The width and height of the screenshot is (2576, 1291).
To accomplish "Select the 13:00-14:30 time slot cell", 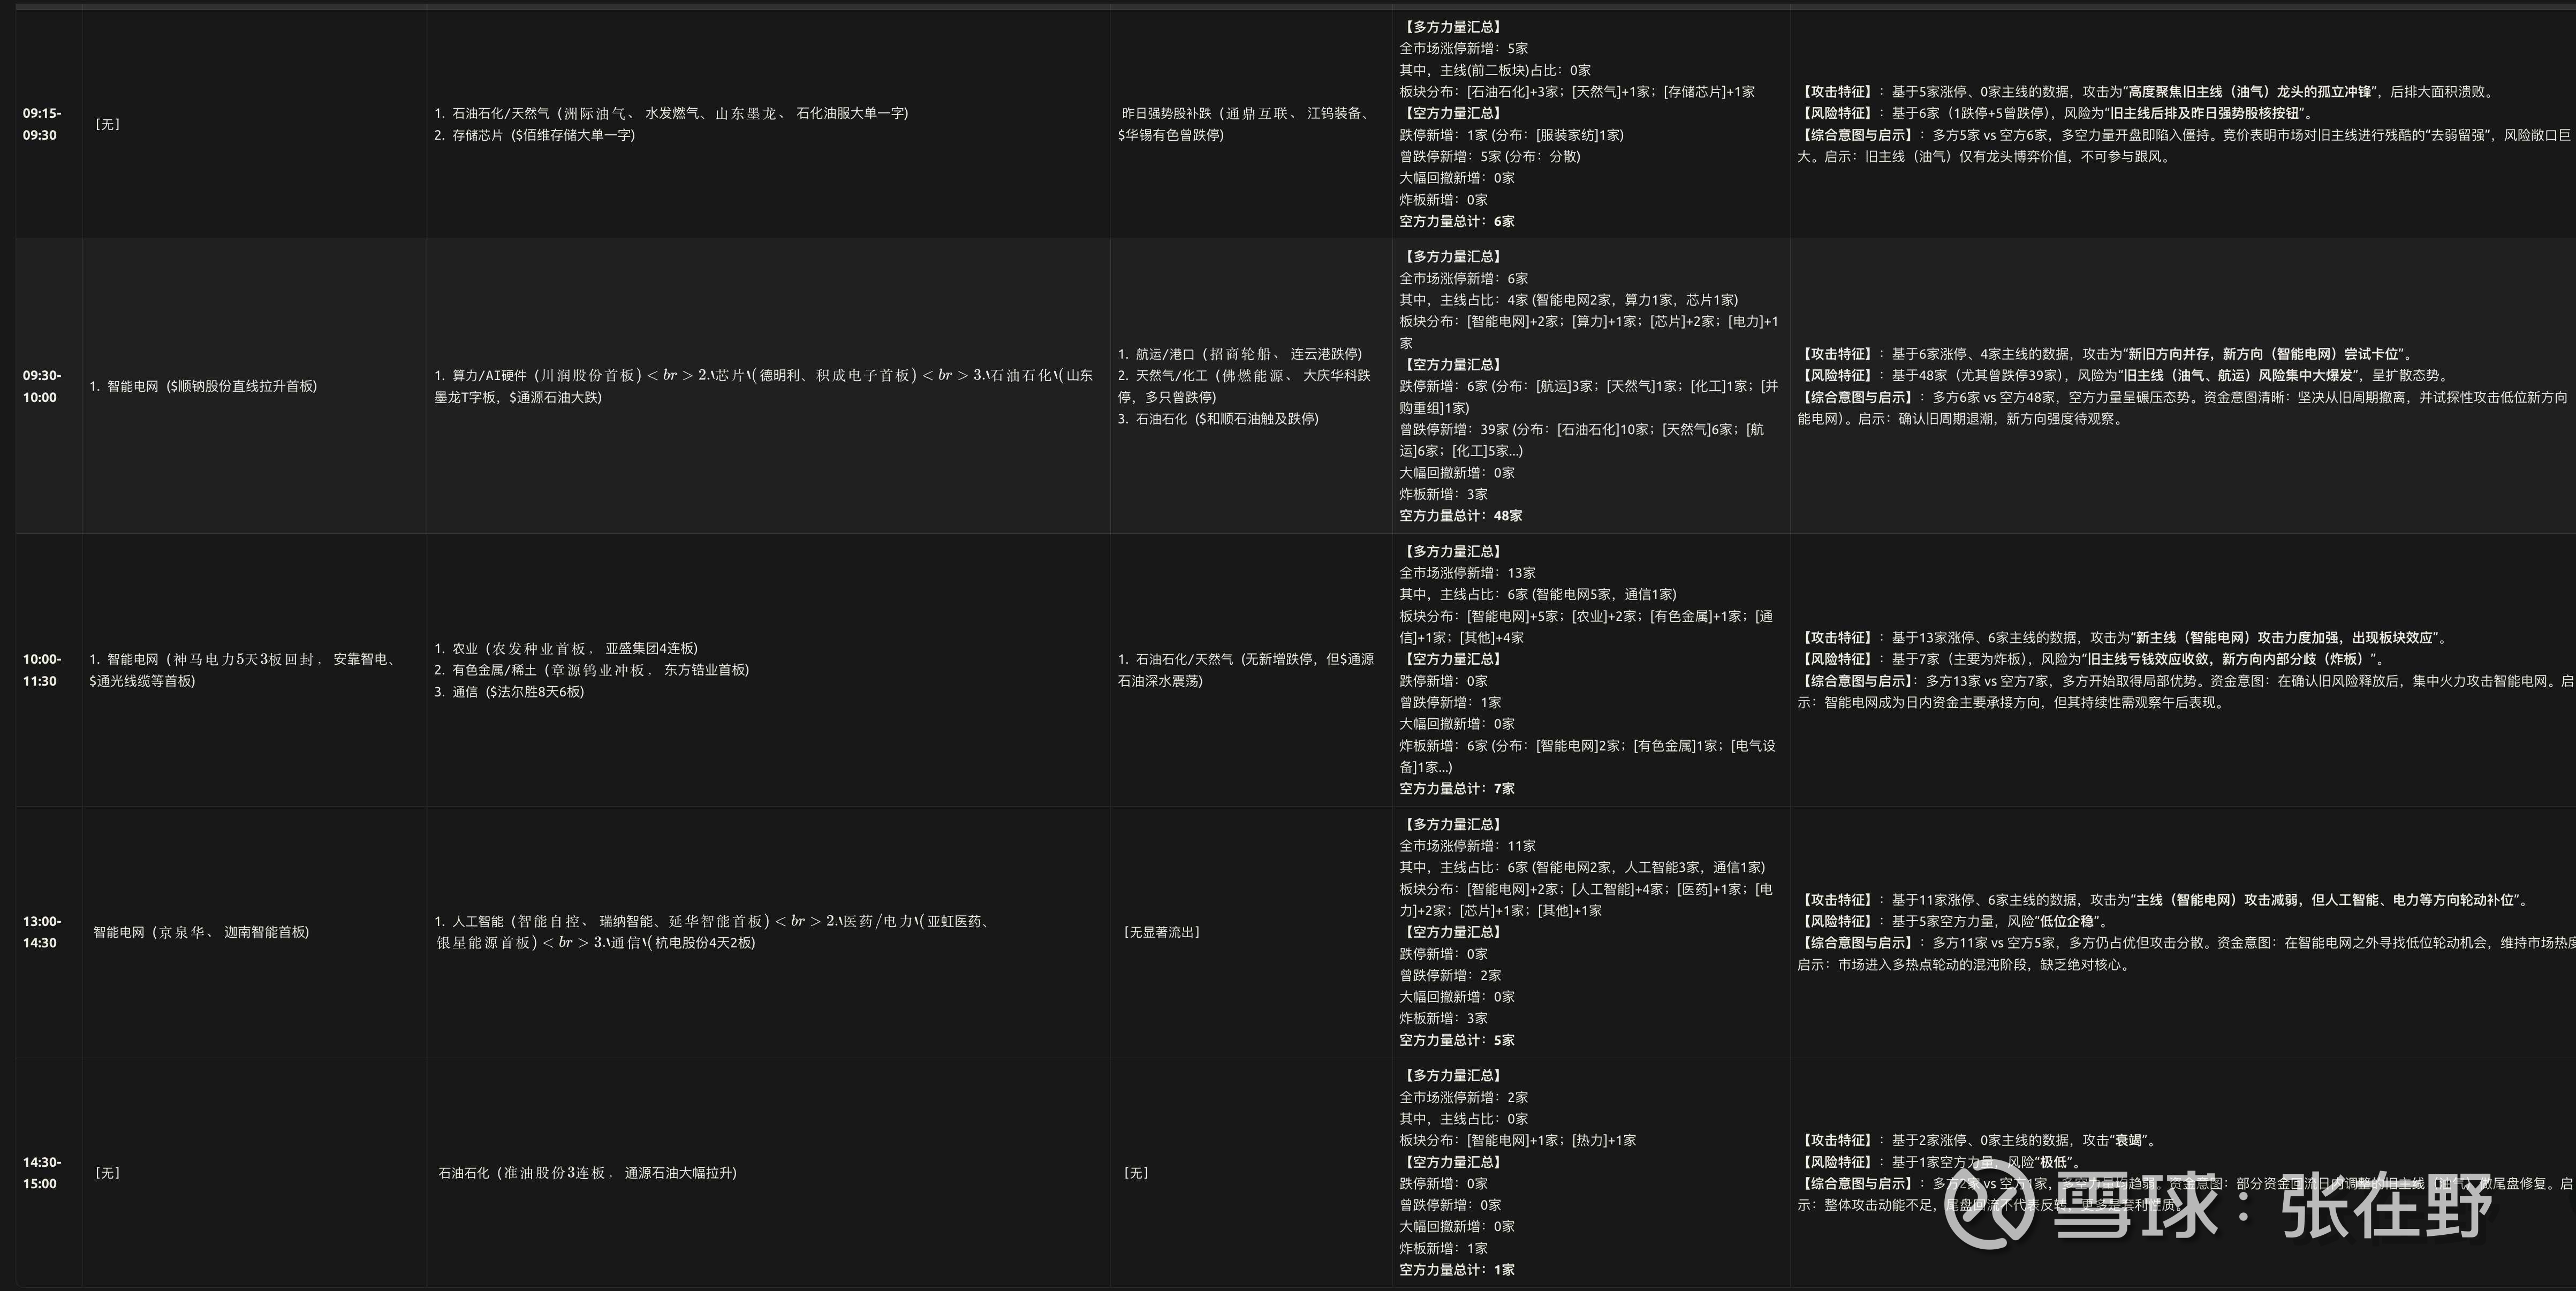I will pyautogui.click(x=41, y=932).
